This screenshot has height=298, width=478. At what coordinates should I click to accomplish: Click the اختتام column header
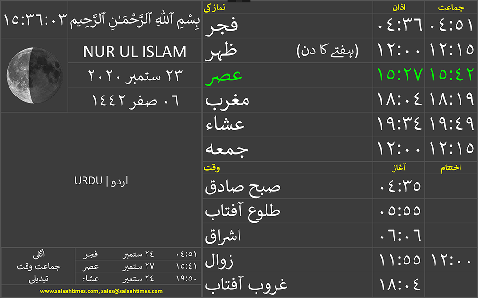451,168
